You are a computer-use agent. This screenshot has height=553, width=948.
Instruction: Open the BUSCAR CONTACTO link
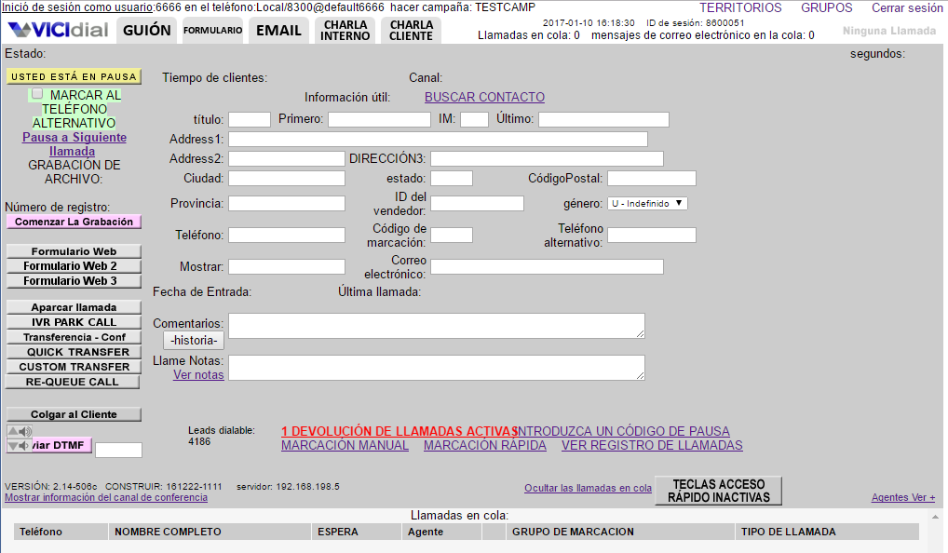(484, 98)
